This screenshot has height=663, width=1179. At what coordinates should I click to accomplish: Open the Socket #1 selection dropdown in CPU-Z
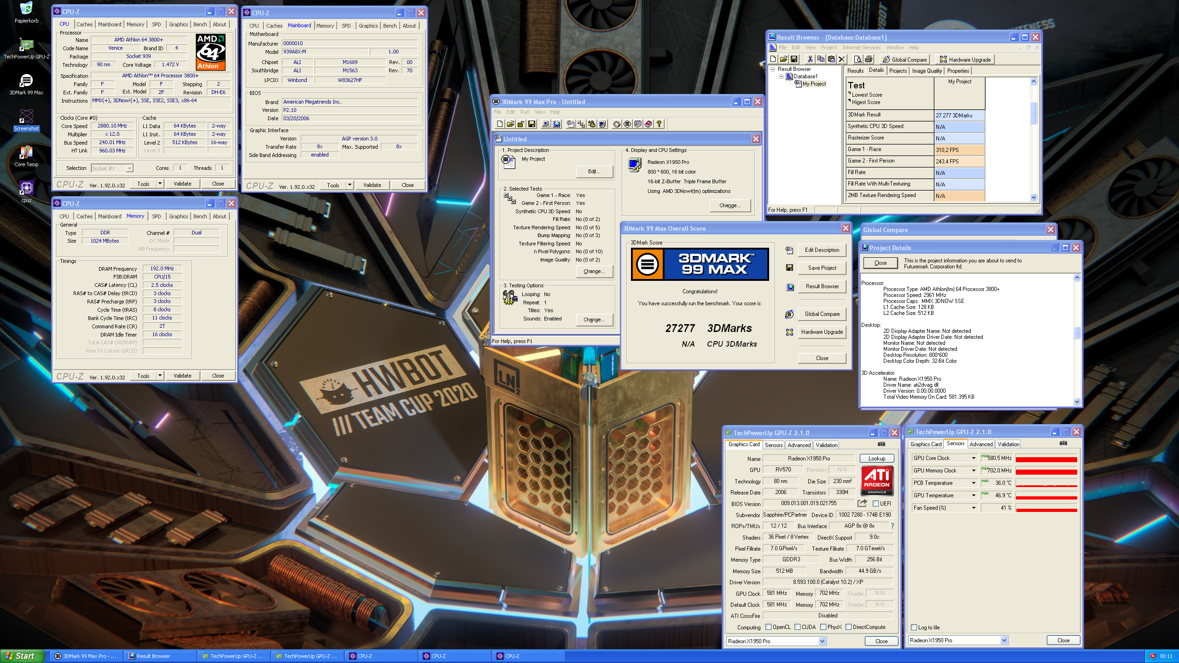[x=129, y=169]
